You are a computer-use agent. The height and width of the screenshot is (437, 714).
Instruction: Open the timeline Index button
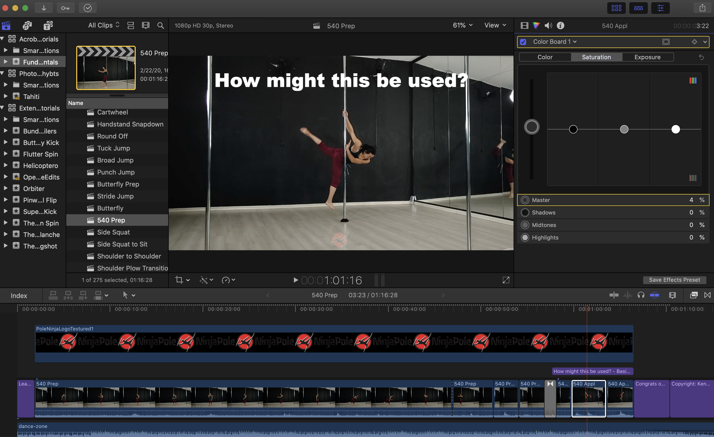(x=19, y=295)
